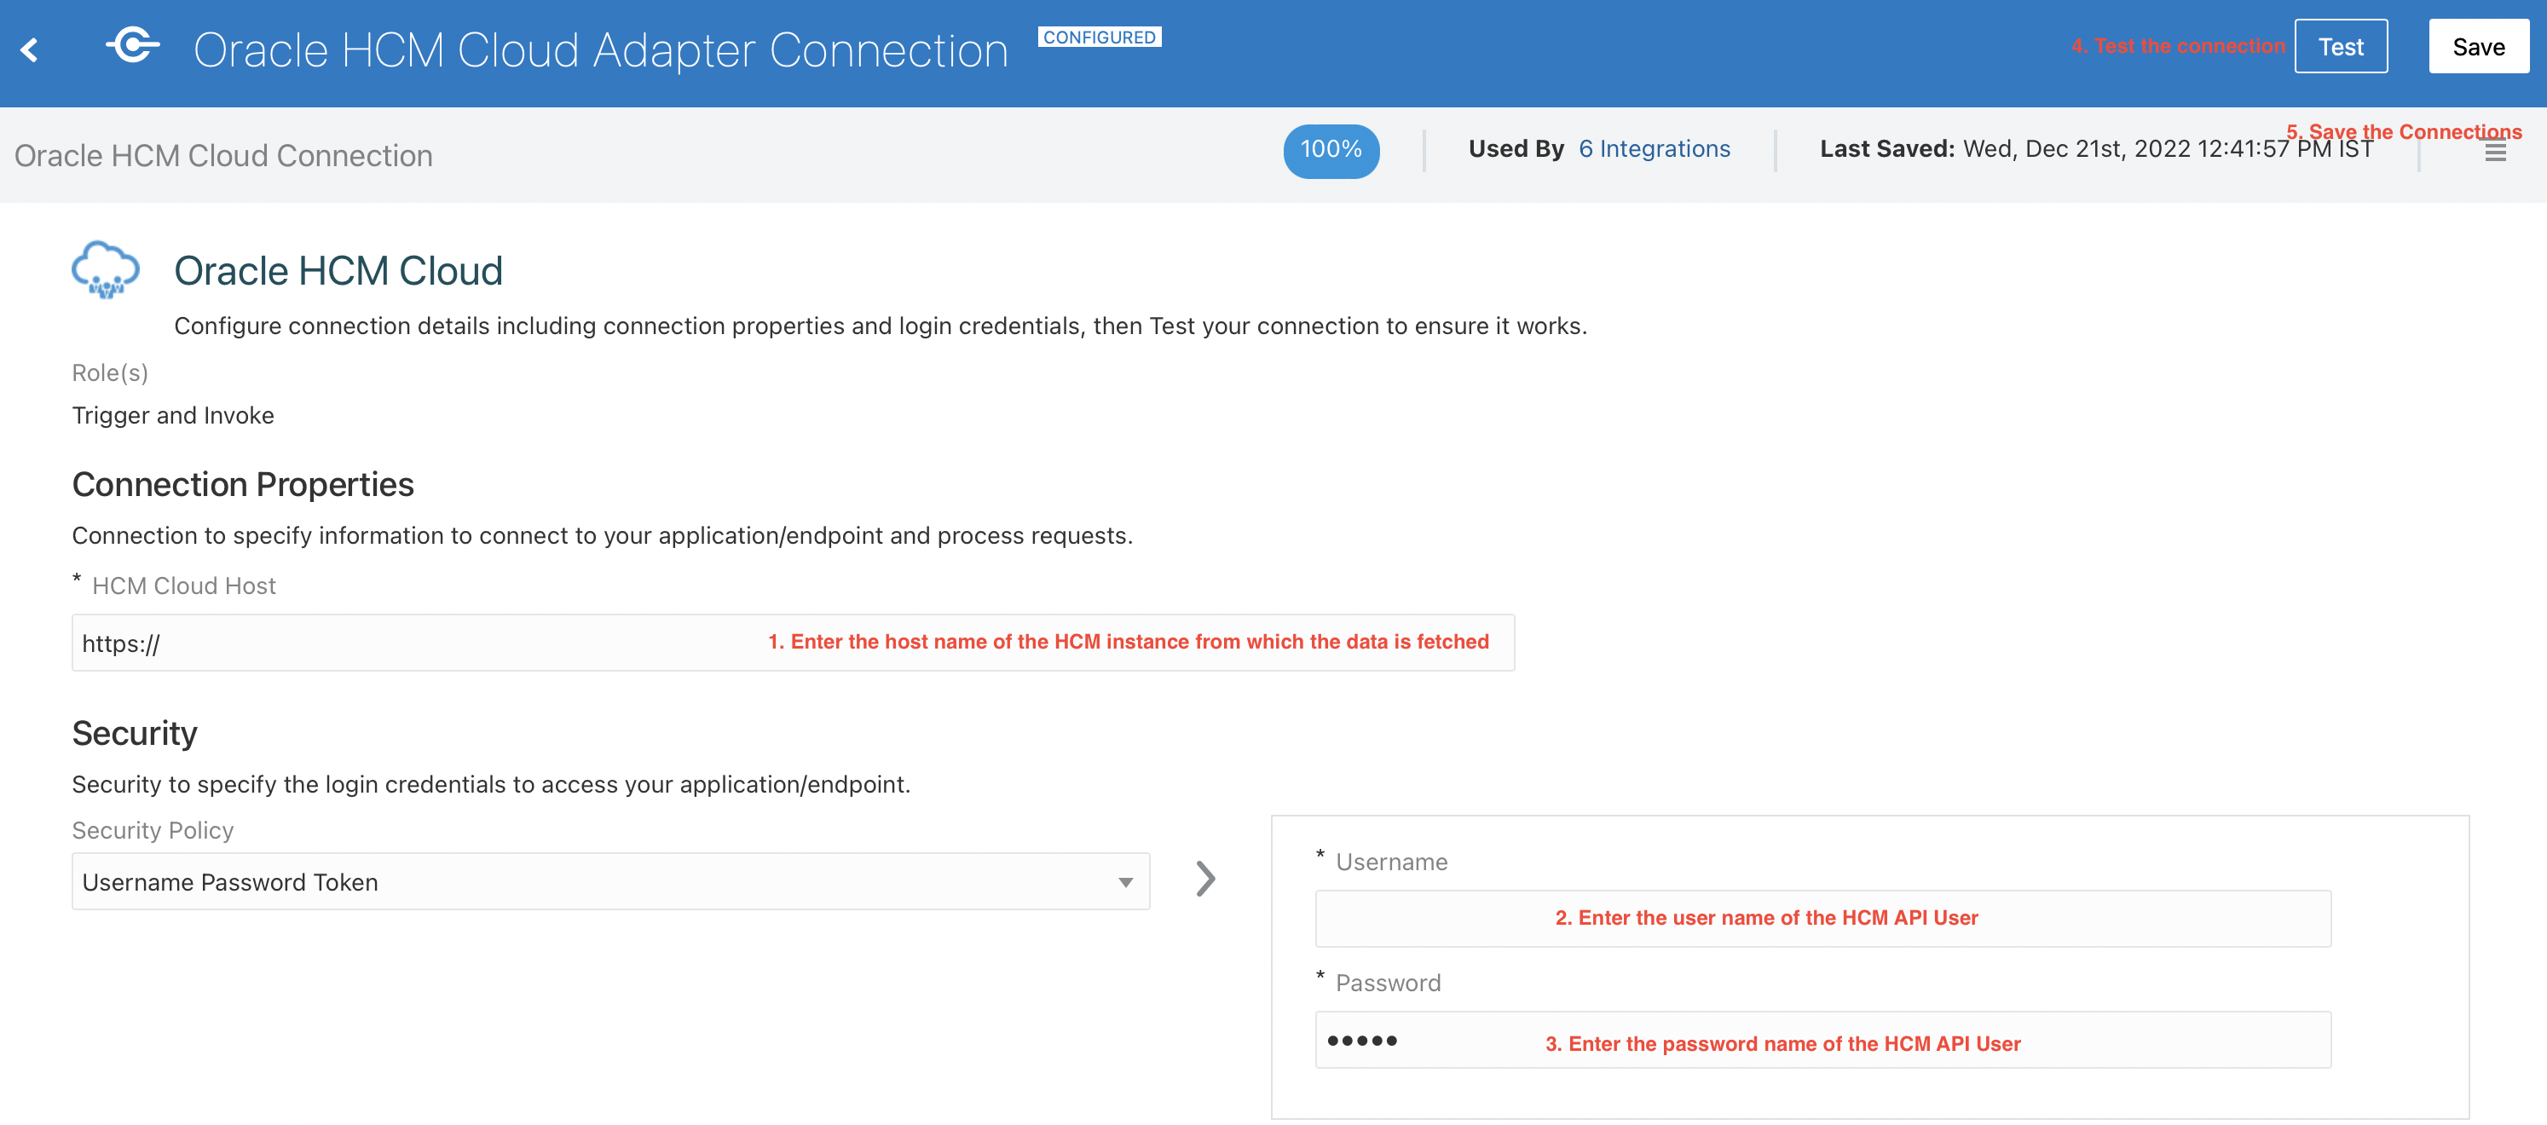Open the 6 Integrations link

click(x=1655, y=149)
